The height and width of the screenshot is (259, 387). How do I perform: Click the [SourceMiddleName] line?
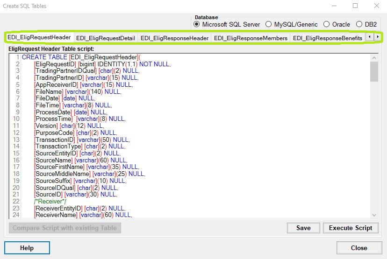pyautogui.click(x=90, y=174)
